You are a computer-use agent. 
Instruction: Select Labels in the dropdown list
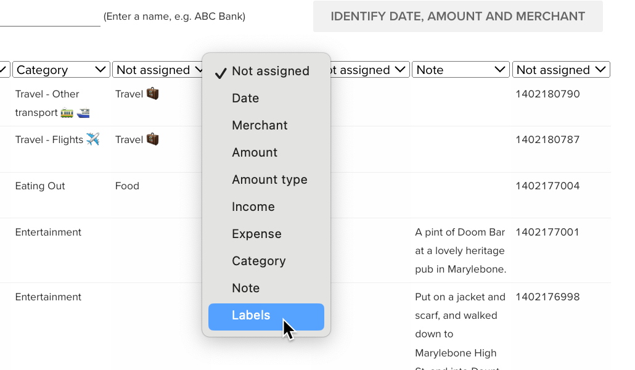[x=266, y=316]
